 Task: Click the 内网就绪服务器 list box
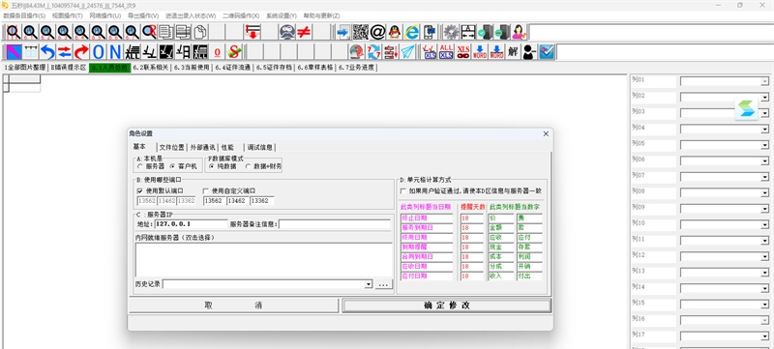click(x=264, y=259)
